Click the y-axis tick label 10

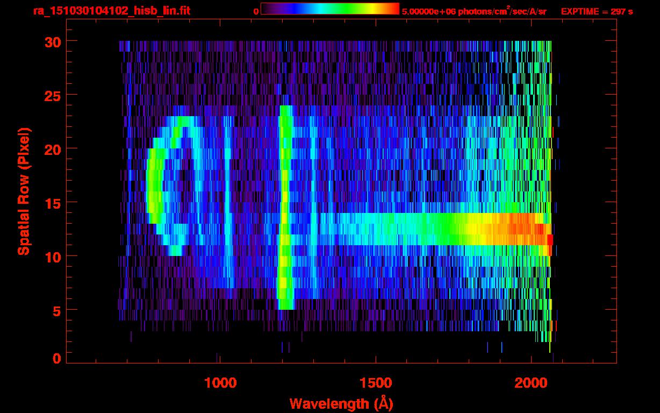pyautogui.click(x=52, y=257)
